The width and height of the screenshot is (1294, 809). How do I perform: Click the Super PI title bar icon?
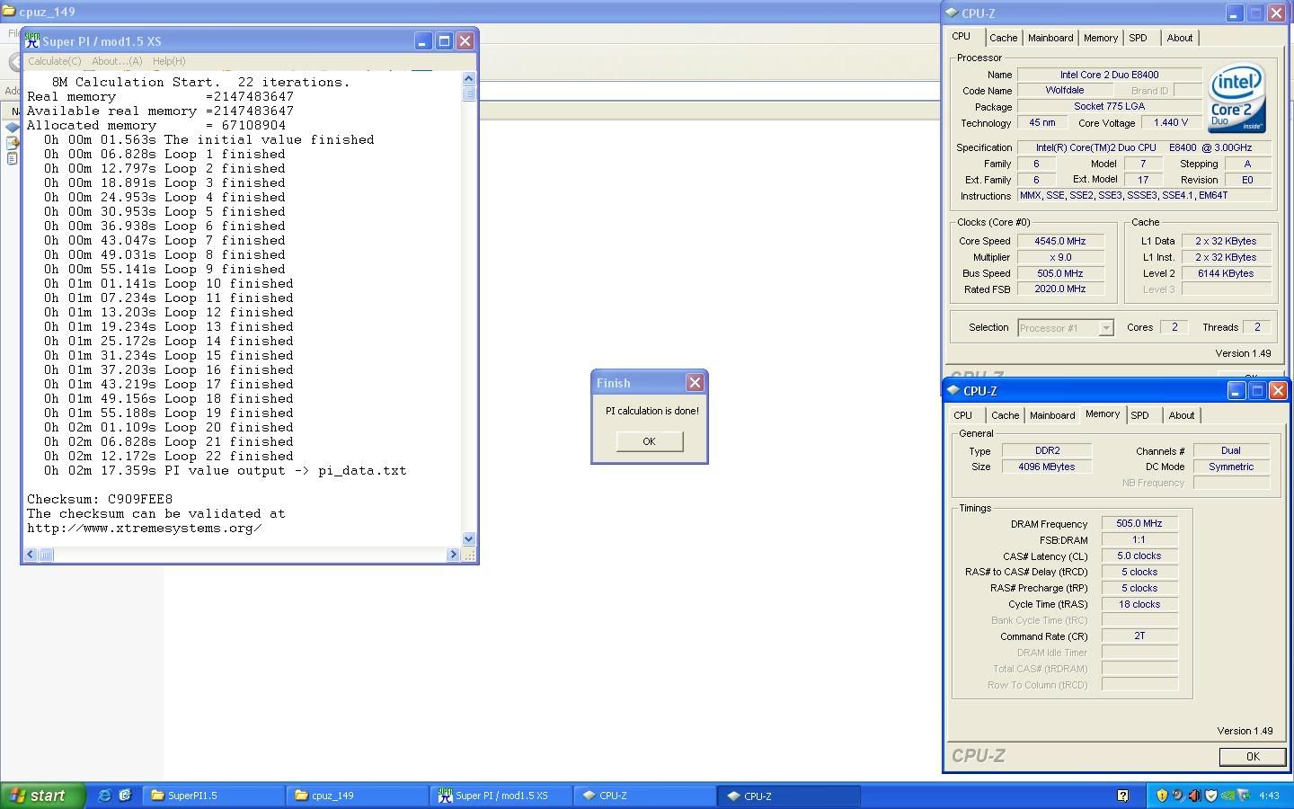point(32,41)
